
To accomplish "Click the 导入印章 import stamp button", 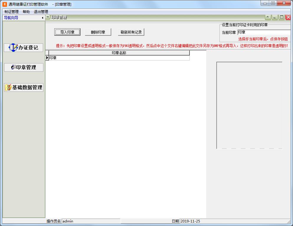I will (67, 32).
